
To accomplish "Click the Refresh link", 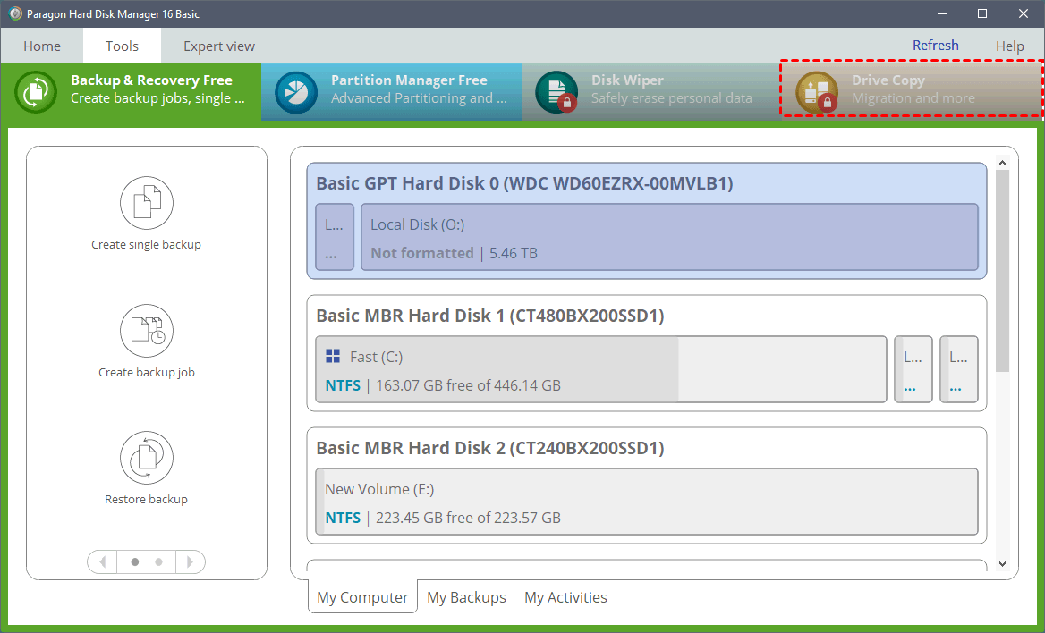I will tap(936, 46).
